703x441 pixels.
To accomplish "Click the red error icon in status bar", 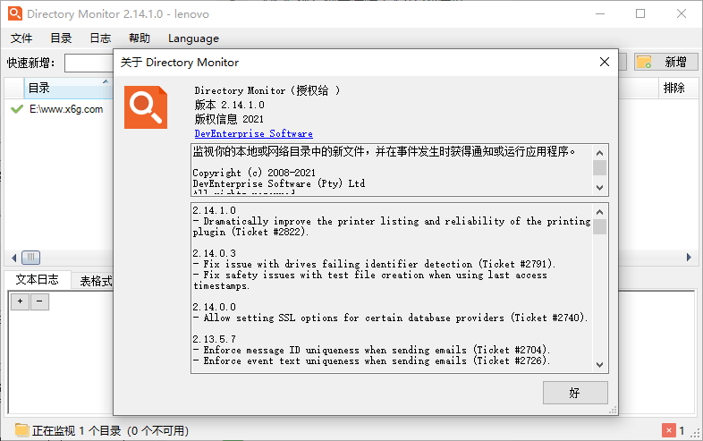I will click(x=668, y=430).
